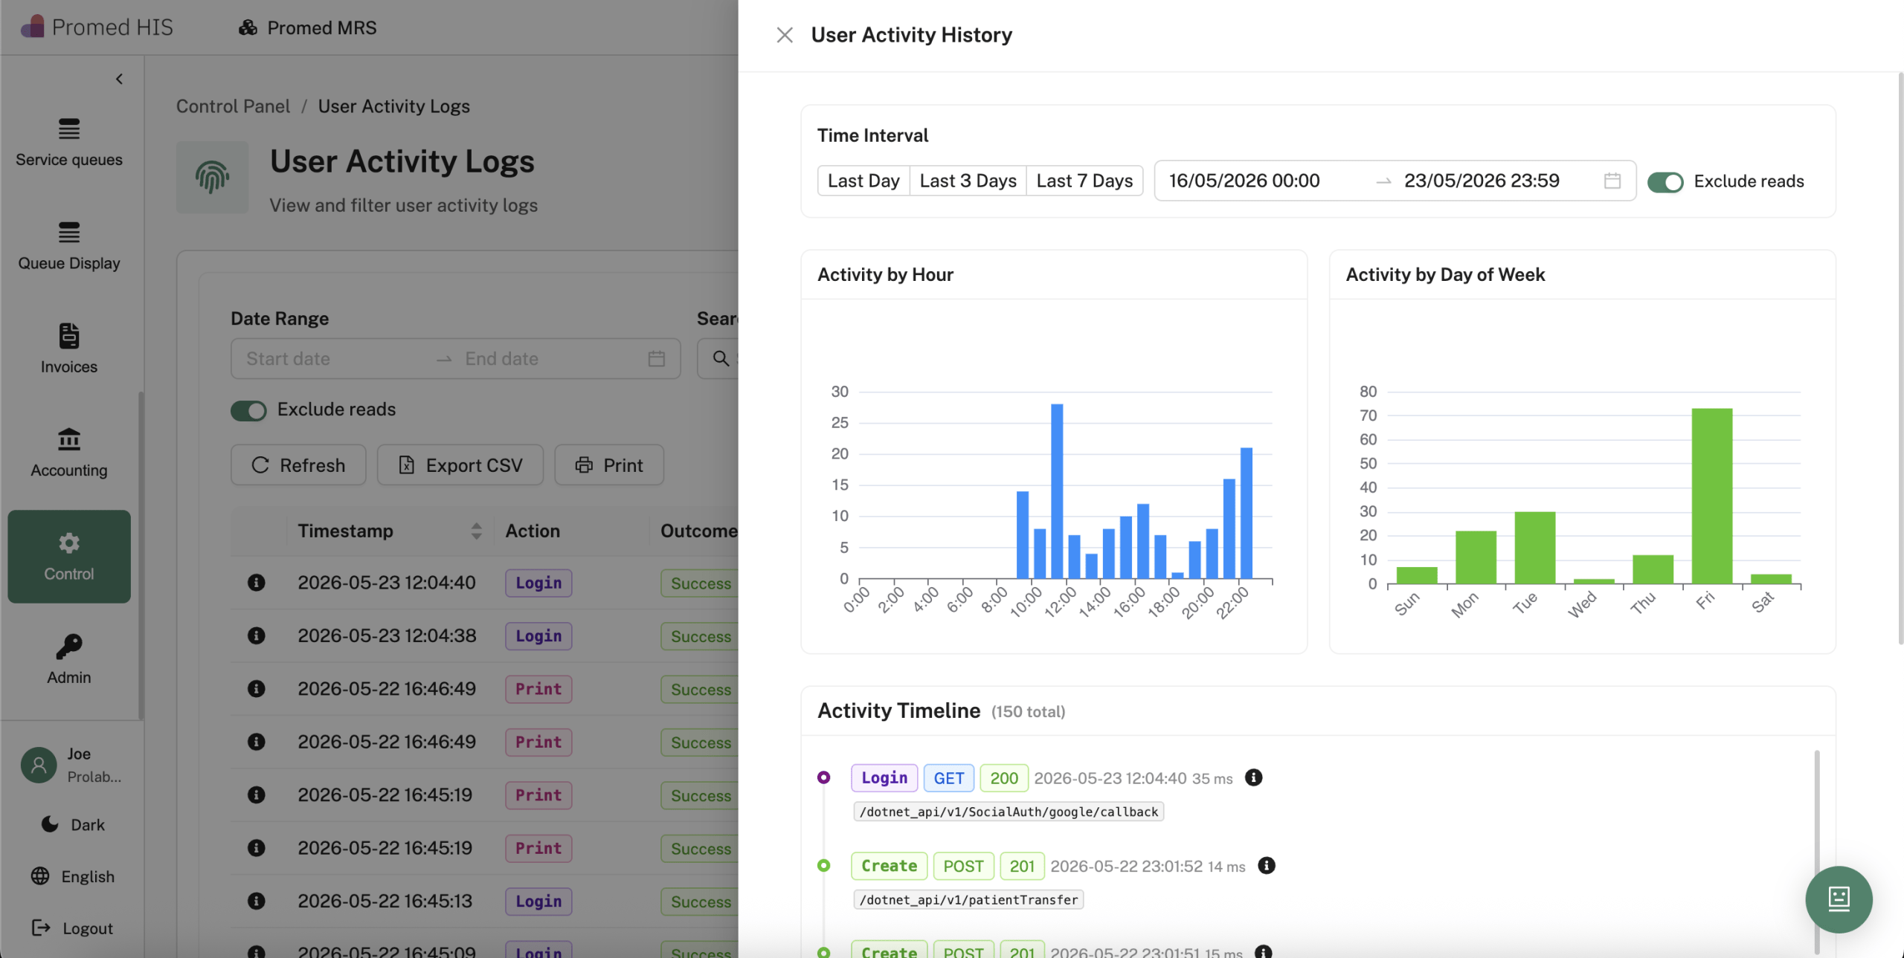The height and width of the screenshot is (958, 1904).
Task: Switch to Dark mode moon icon
Action: coord(50,824)
